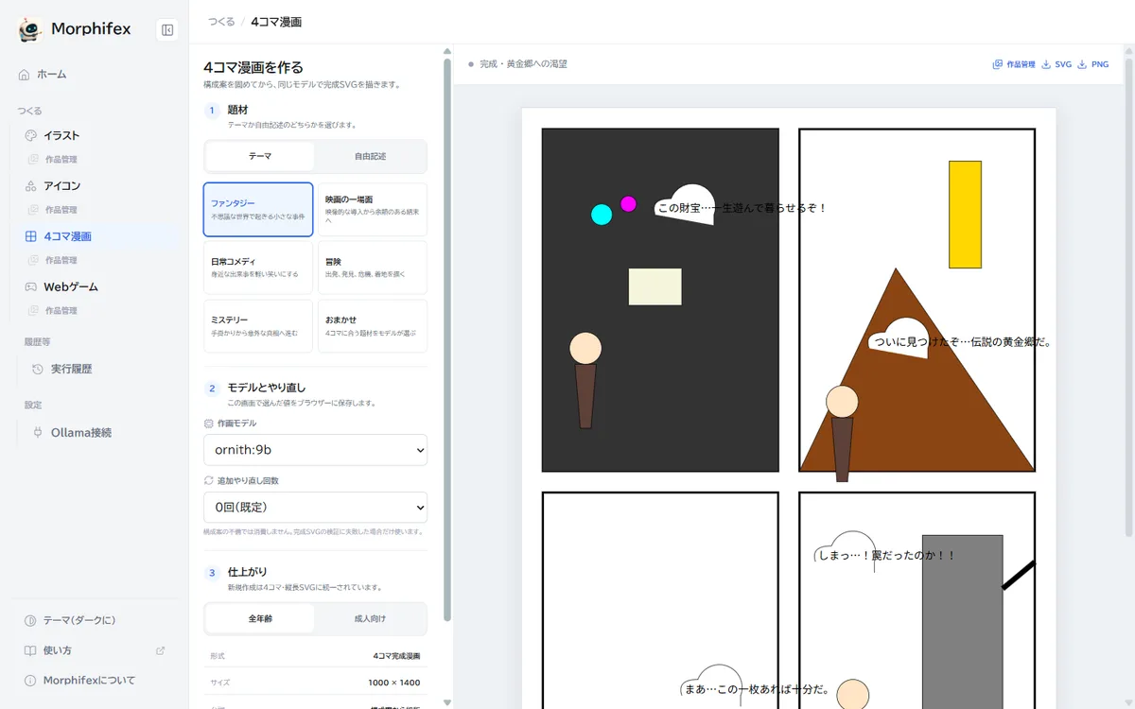
Task: Click the moon icon beside テーマ(ダークに)
Action: 30,620
